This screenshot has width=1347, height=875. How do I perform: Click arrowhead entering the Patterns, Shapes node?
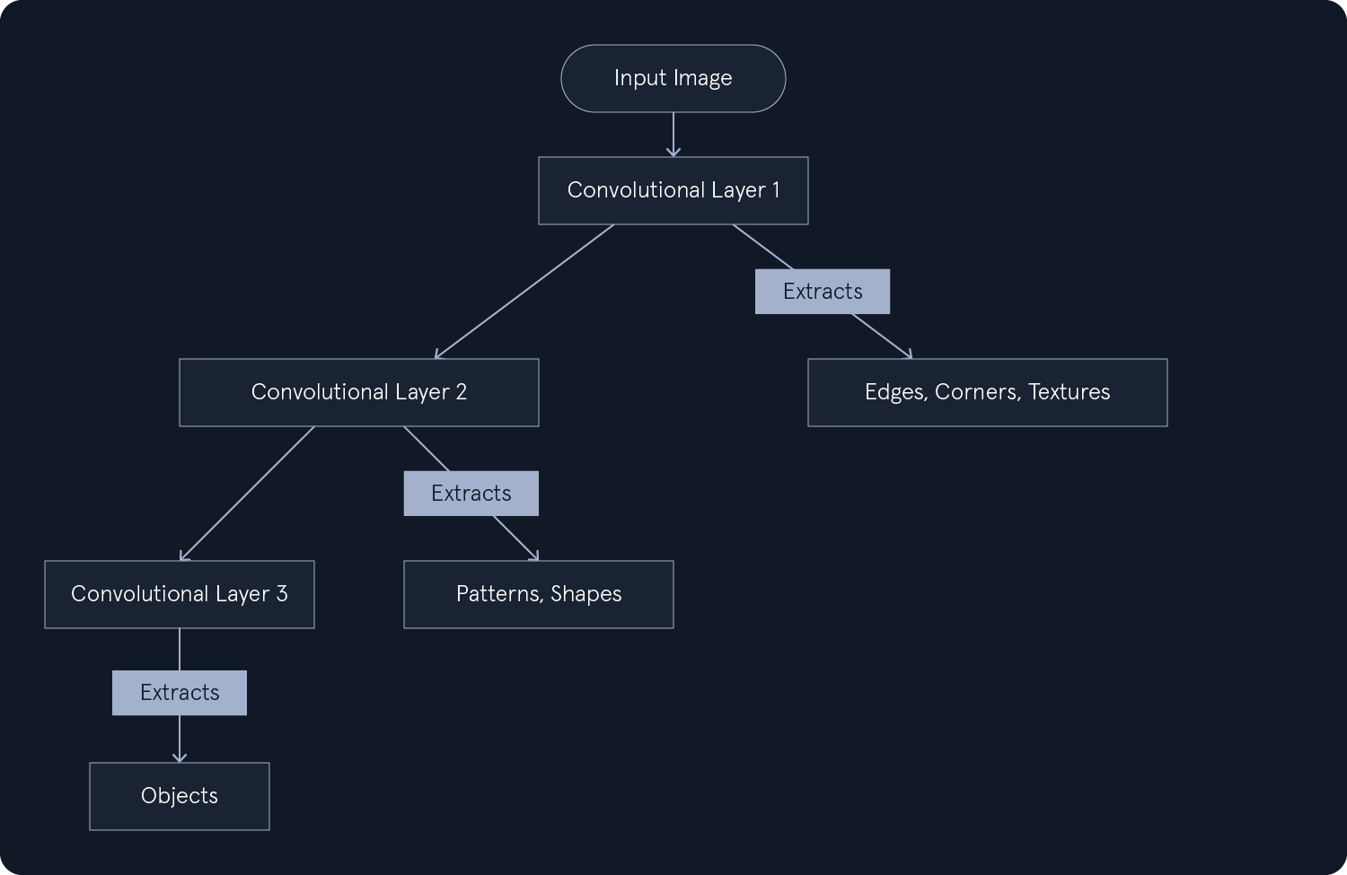pyautogui.click(x=534, y=556)
